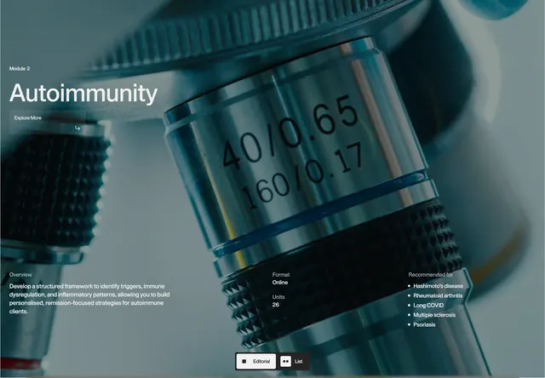
Task: Click the square icon on the Editorial button
Action: point(244,361)
